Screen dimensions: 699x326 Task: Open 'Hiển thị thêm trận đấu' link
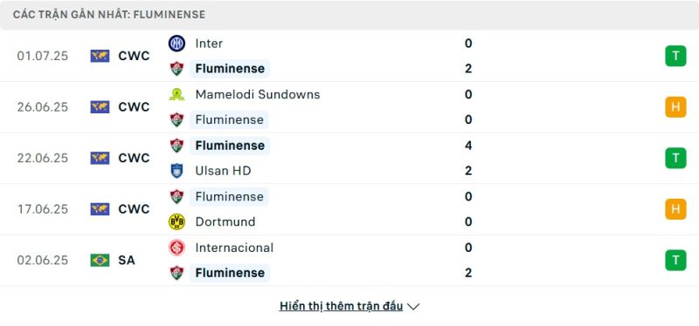tap(341, 306)
